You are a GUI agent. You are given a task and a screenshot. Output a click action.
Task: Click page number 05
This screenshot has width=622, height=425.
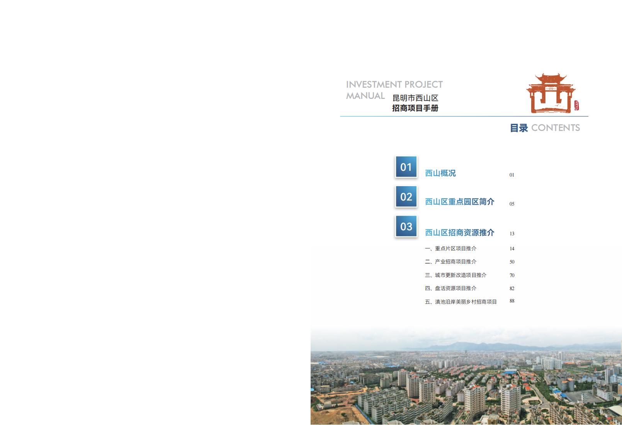[x=512, y=204]
